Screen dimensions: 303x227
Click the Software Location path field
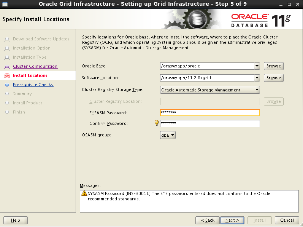pyautogui.click(x=207, y=78)
